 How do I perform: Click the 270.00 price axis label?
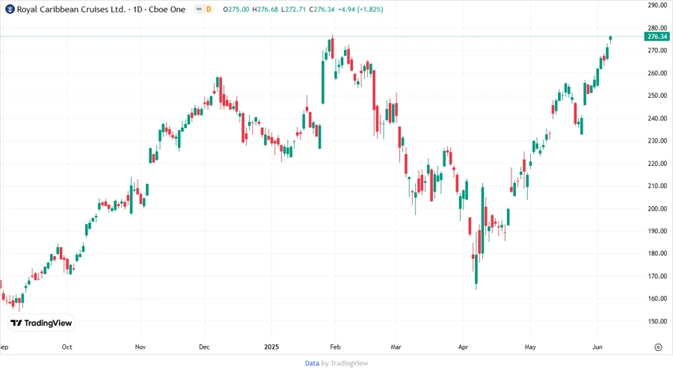pyautogui.click(x=657, y=50)
